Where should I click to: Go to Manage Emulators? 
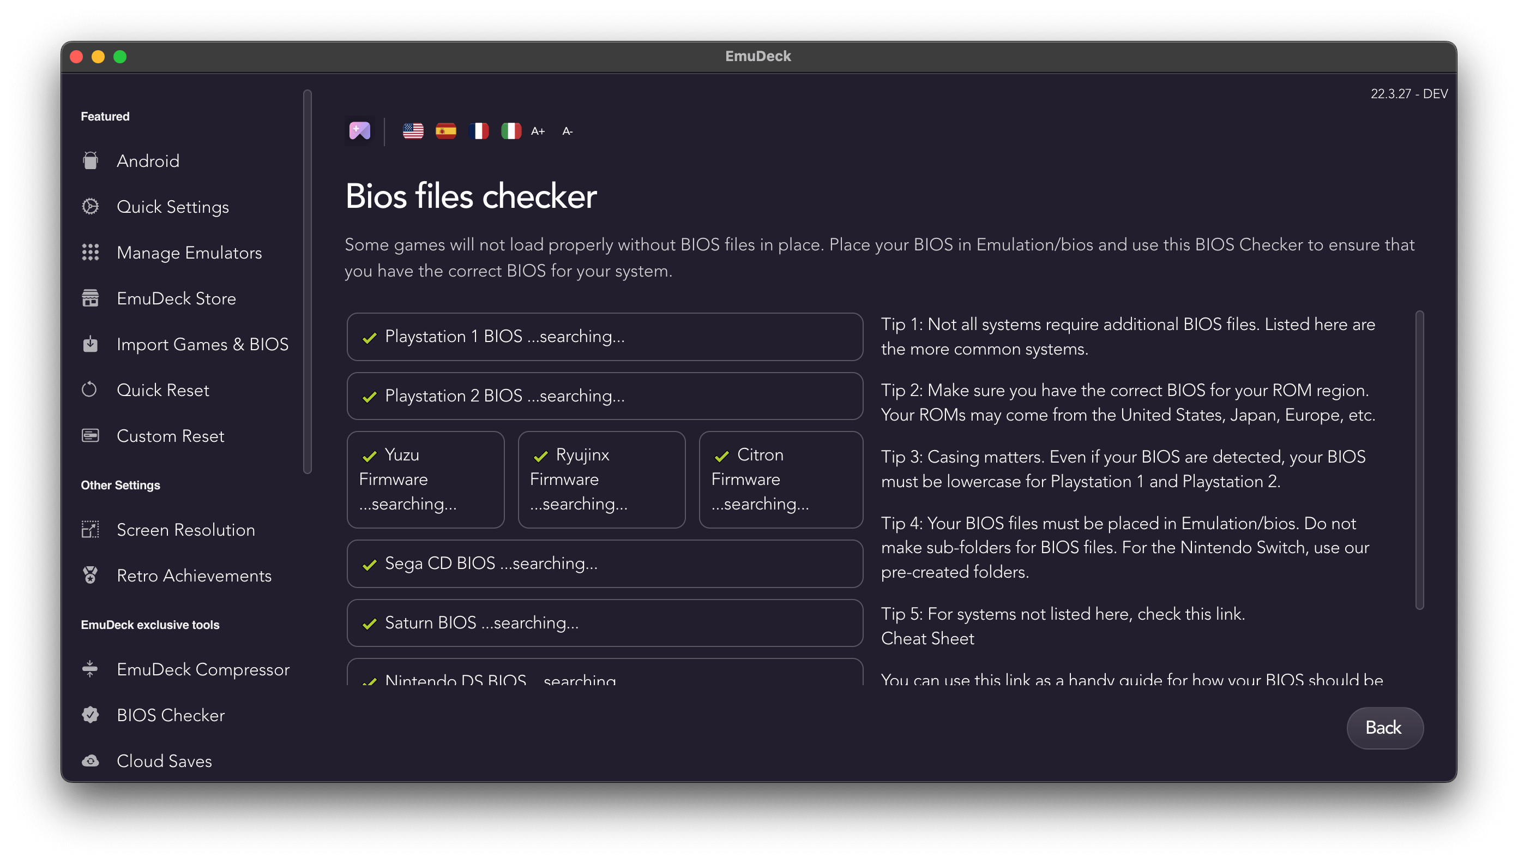coord(189,253)
